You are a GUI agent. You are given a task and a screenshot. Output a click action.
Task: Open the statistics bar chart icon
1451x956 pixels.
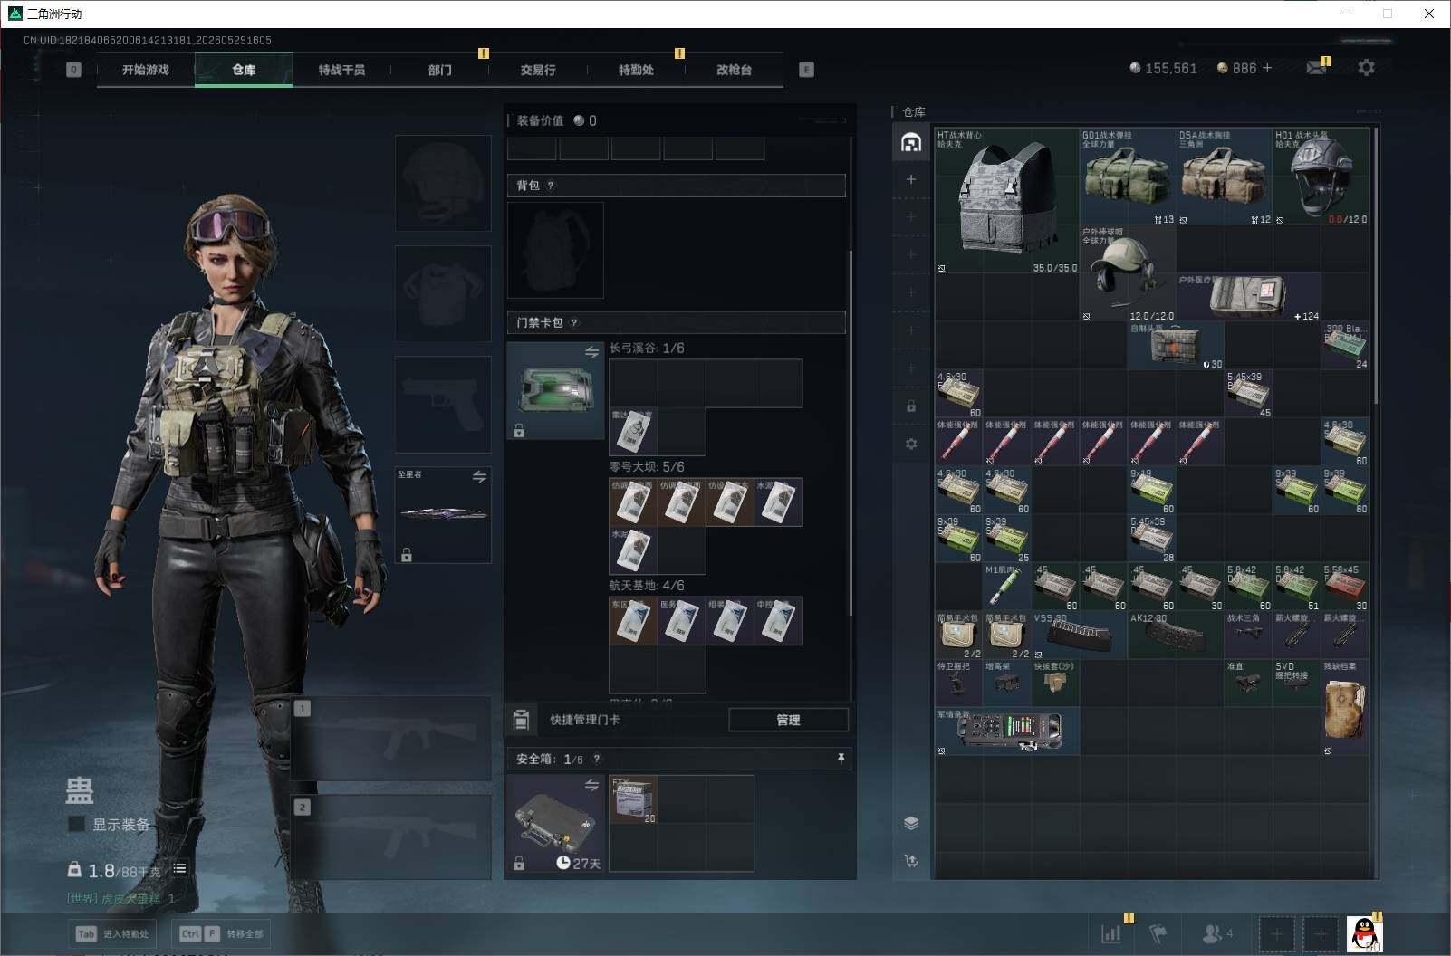(x=1111, y=933)
